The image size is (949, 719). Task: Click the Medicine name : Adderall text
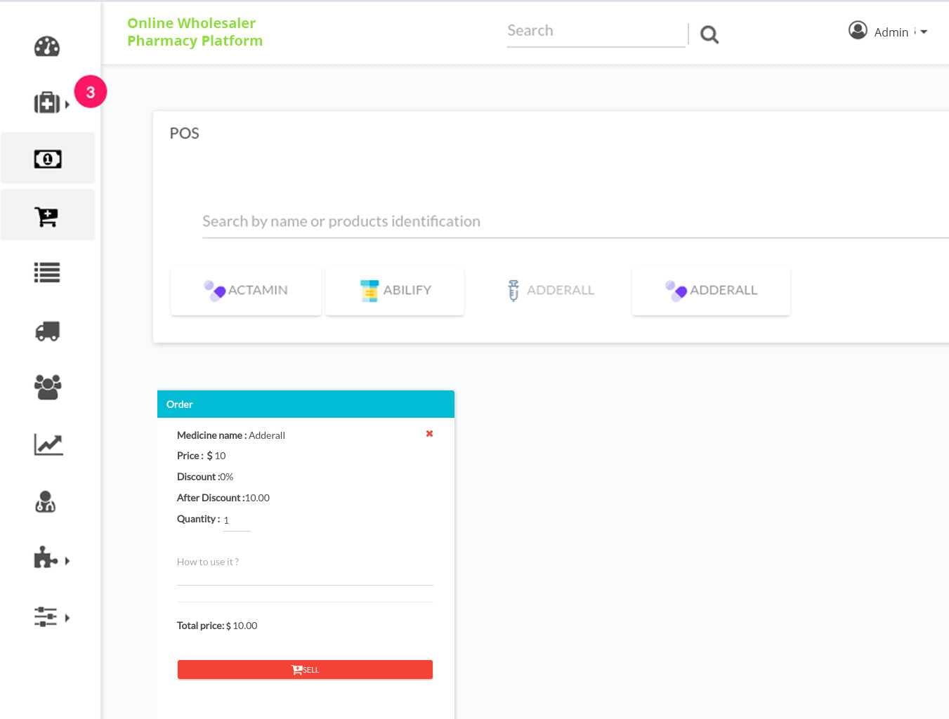(x=231, y=435)
